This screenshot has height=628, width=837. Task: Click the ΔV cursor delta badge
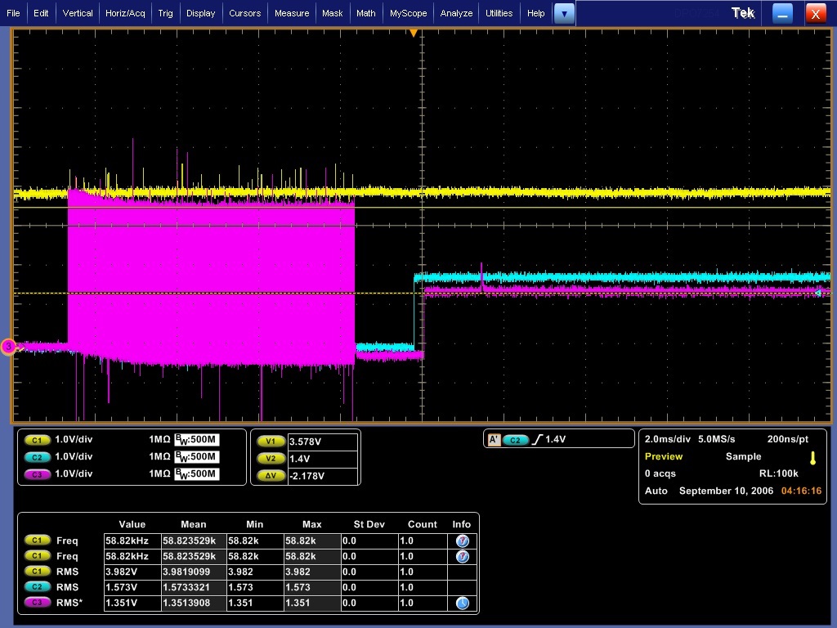coord(271,475)
